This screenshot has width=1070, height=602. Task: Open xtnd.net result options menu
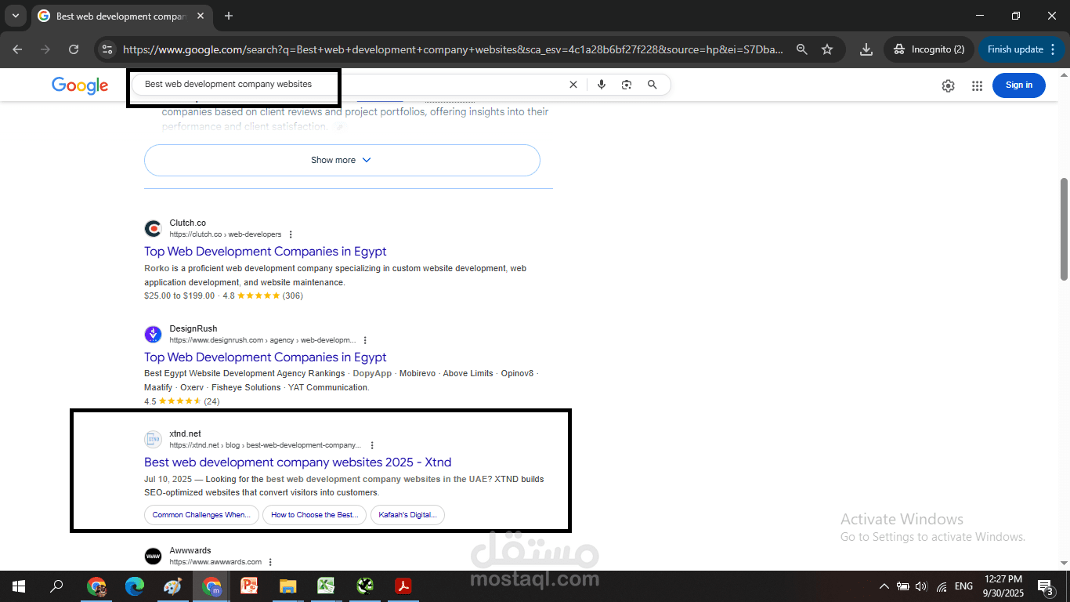[372, 445]
